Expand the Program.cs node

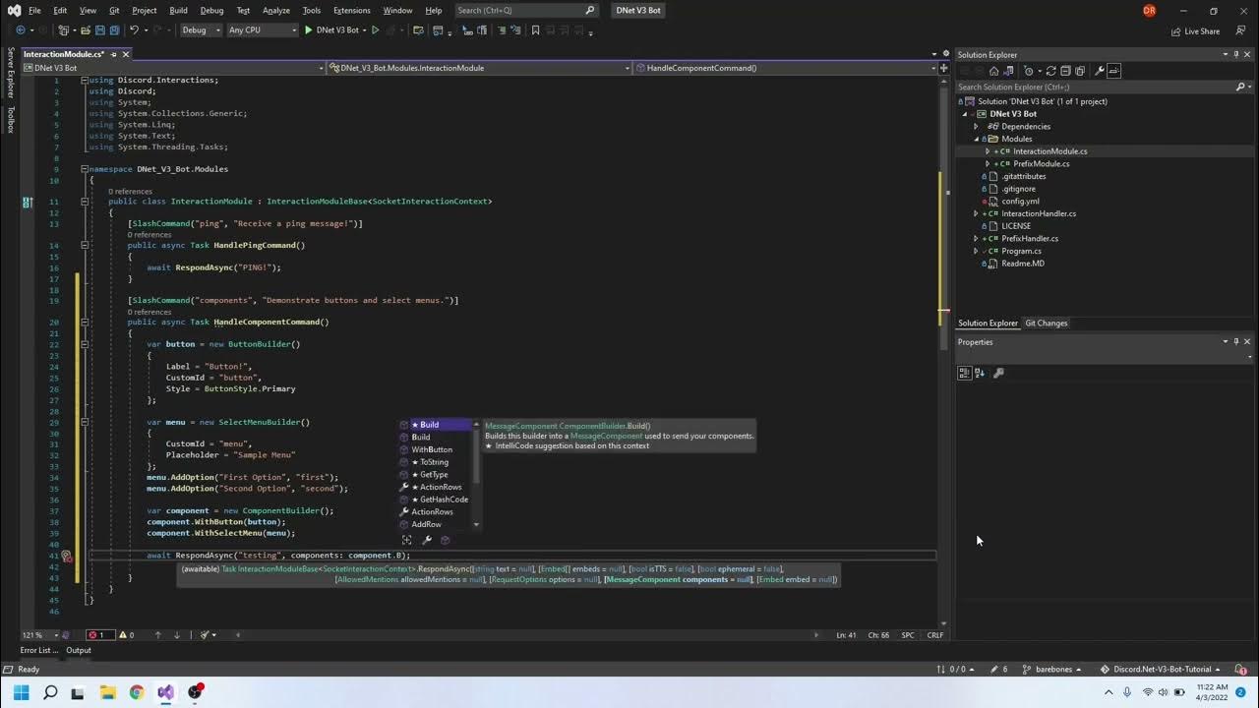point(976,251)
